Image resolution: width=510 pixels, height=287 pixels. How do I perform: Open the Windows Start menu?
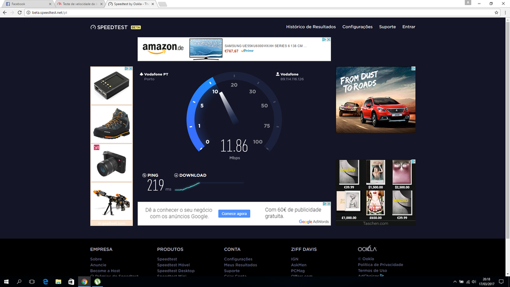6,281
